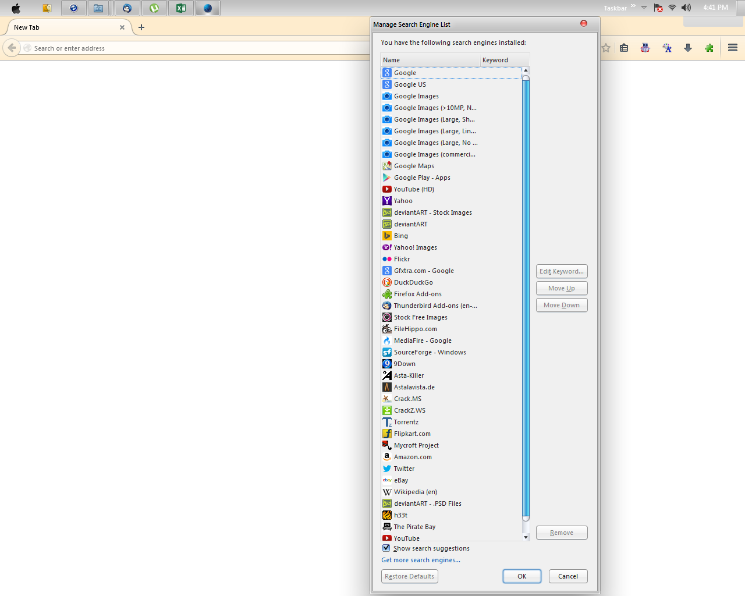745x596 pixels.
Task: Click the Move Up button
Action: pyautogui.click(x=562, y=288)
